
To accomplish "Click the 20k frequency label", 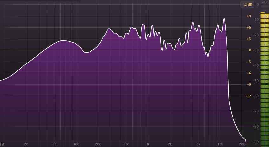I will 242,144.
